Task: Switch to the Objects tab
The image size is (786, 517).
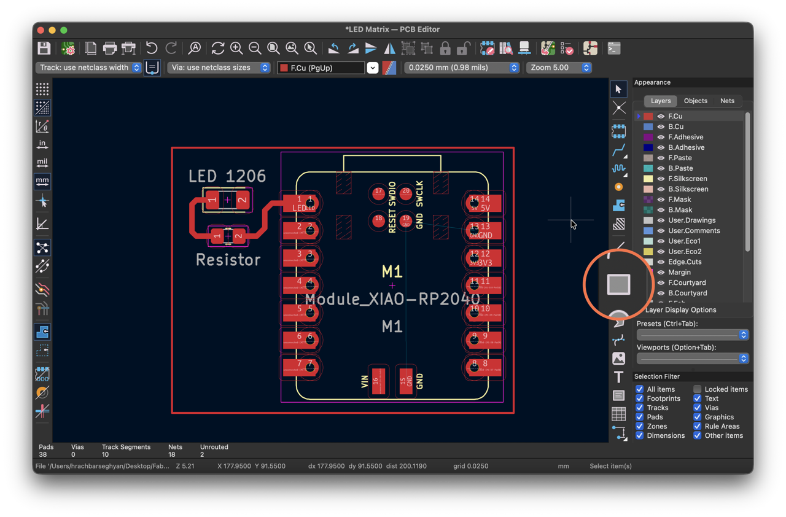Action: point(696,101)
